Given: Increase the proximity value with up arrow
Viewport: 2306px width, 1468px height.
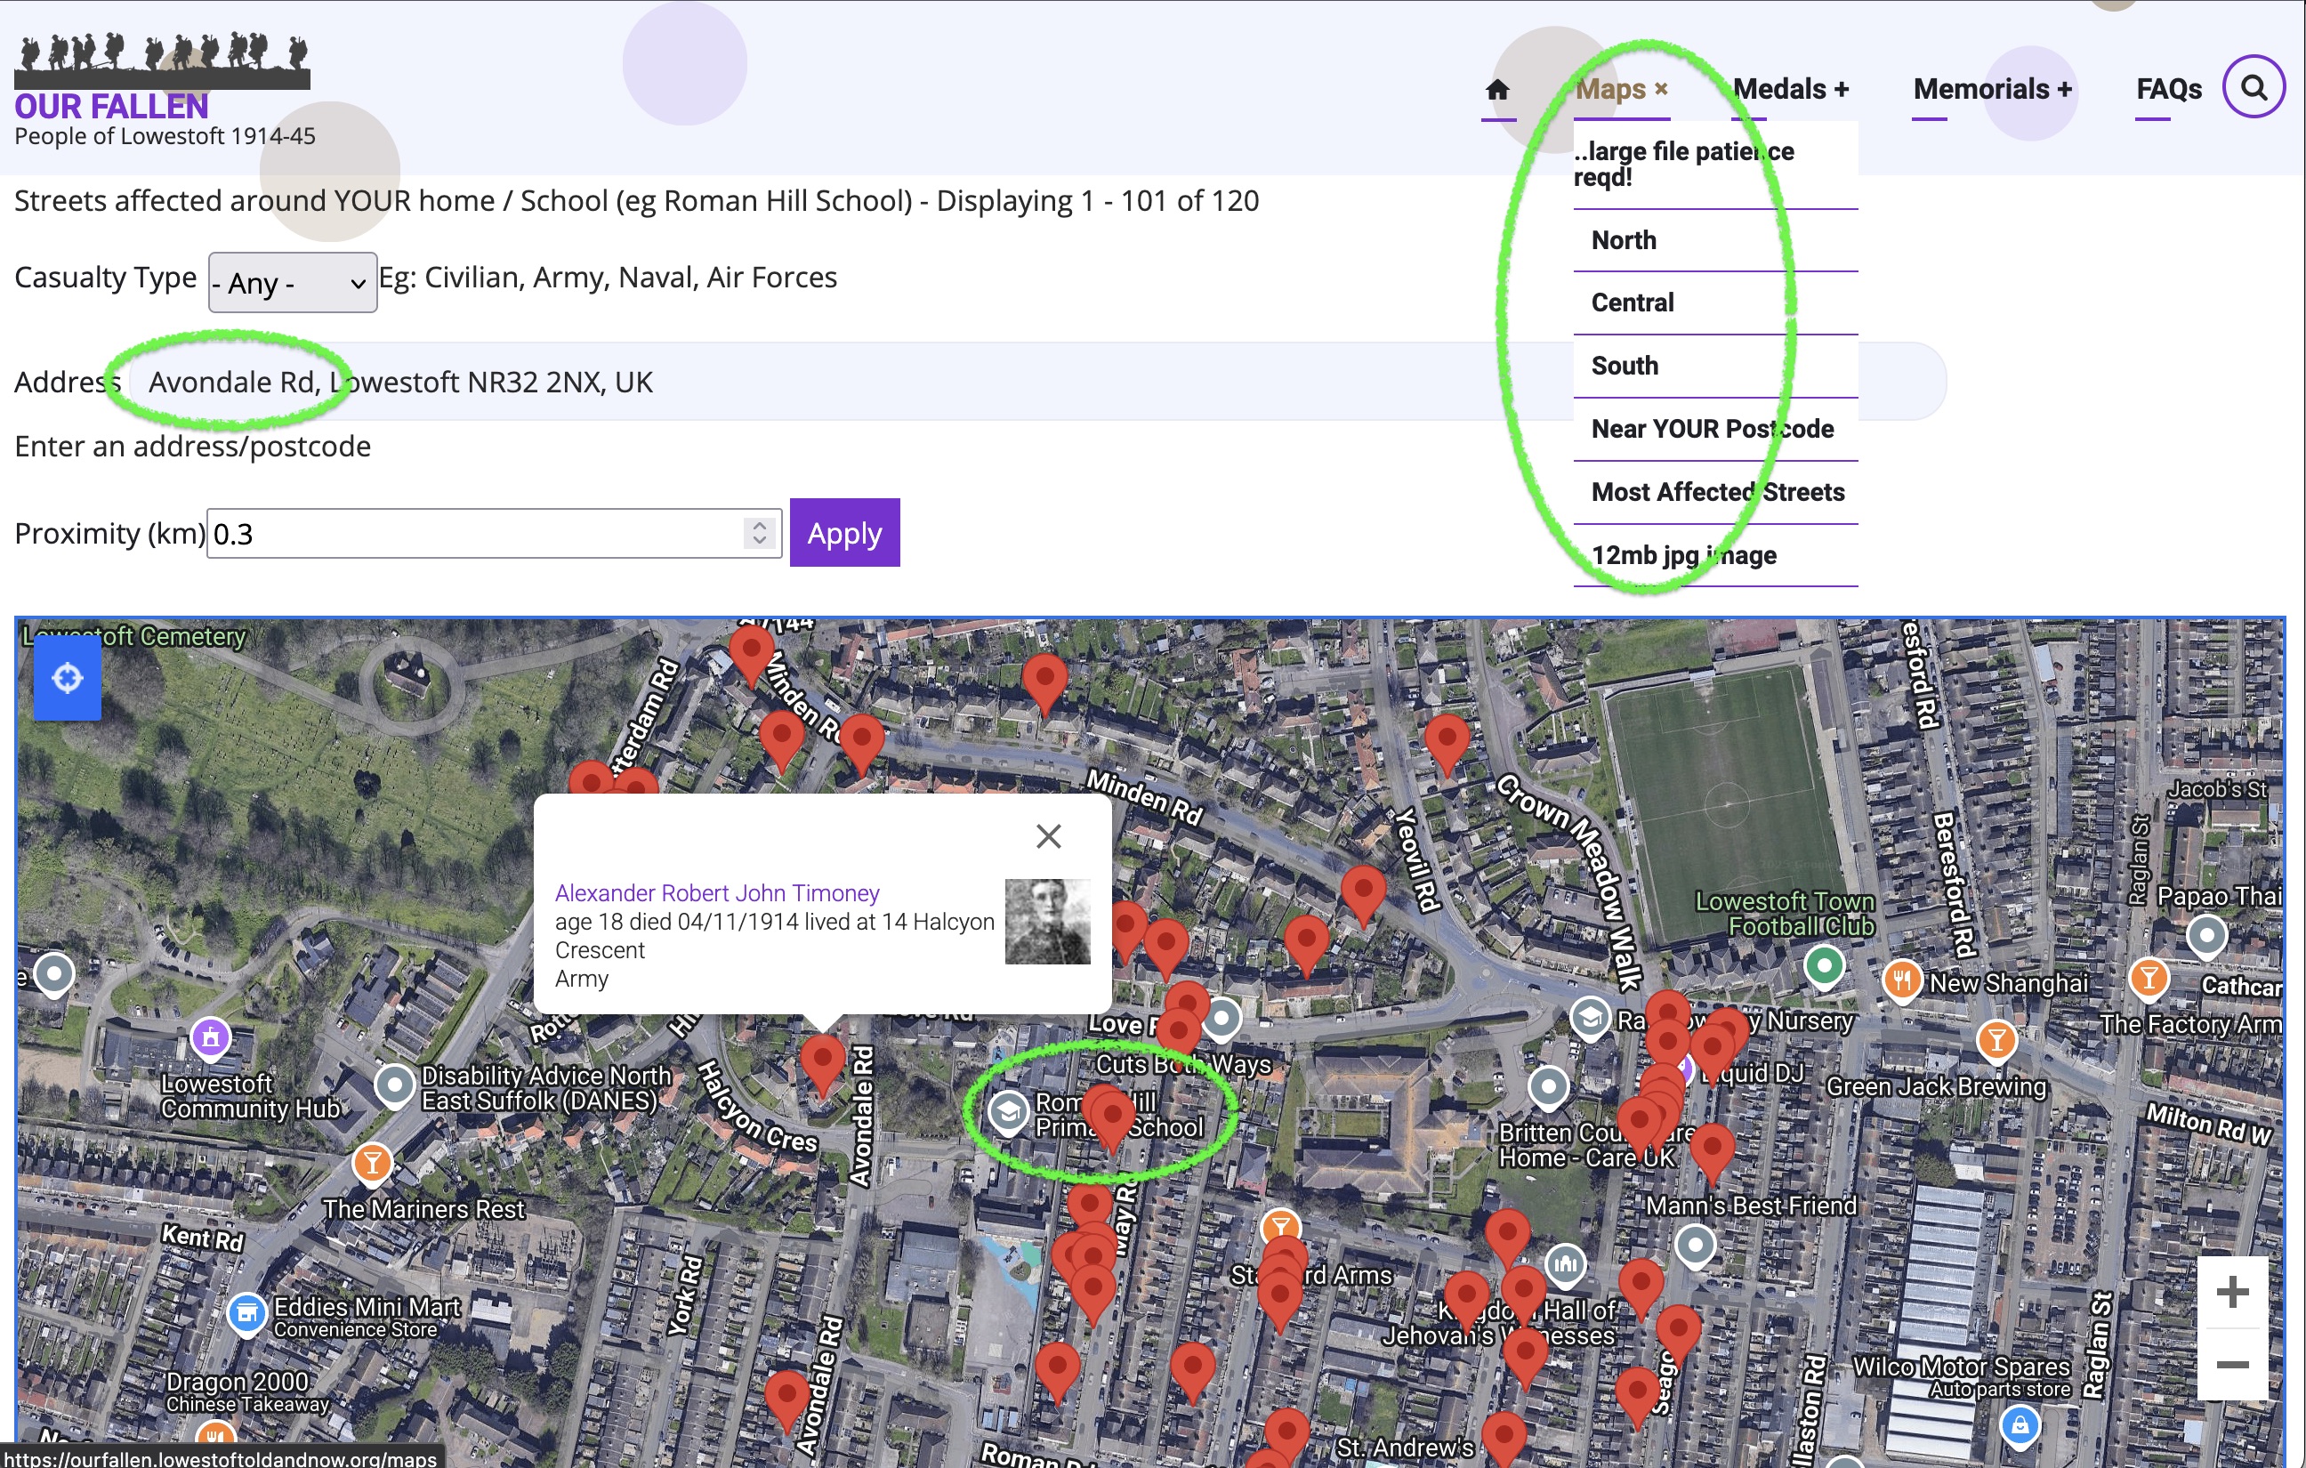Looking at the screenshot, I should (760, 525).
